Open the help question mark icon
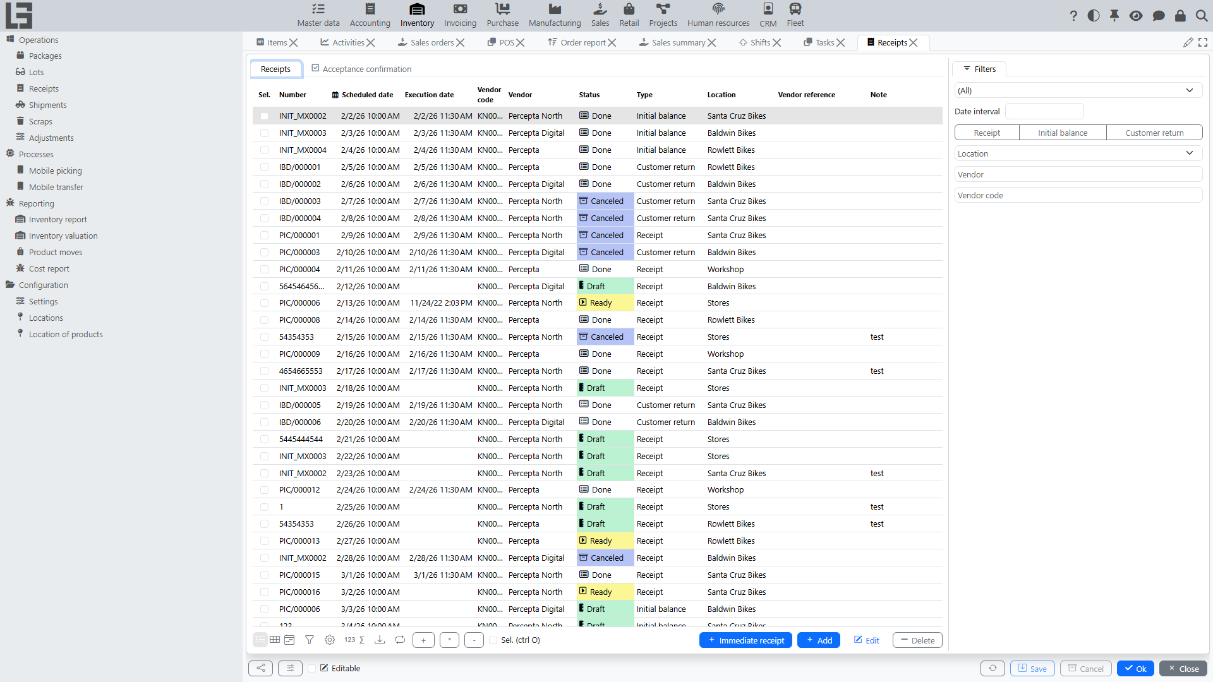Screen dimensions: 1213x682 (1073, 16)
